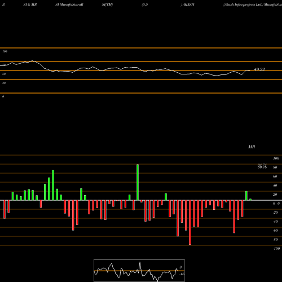Viewport: 282px width, 282px height.
Task: Click the longest red histogram bar
Action: (190, 222)
